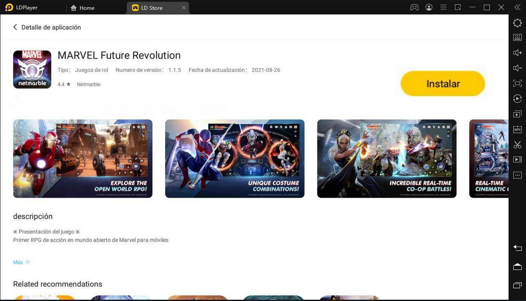Open more tools ellipsis in sidebar
The width and height of the screenshot is (526, 301).
point(517,175)
